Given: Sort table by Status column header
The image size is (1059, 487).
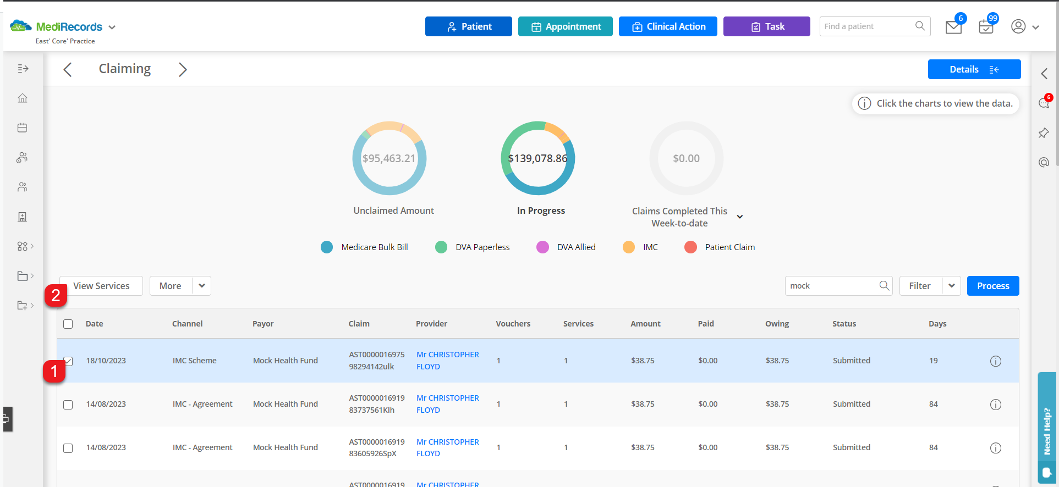Looking at the screenshot, I should click(x=844, y=324).
